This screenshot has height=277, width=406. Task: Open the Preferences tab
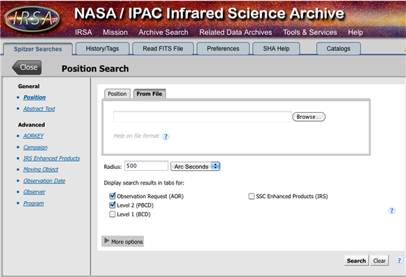pos(223,49)
